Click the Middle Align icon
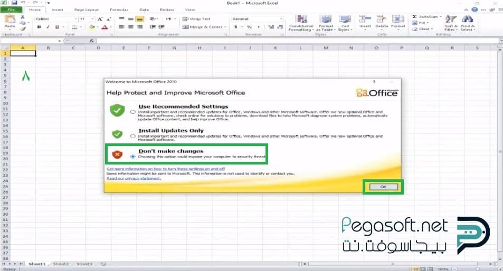 tap(130, 19)
